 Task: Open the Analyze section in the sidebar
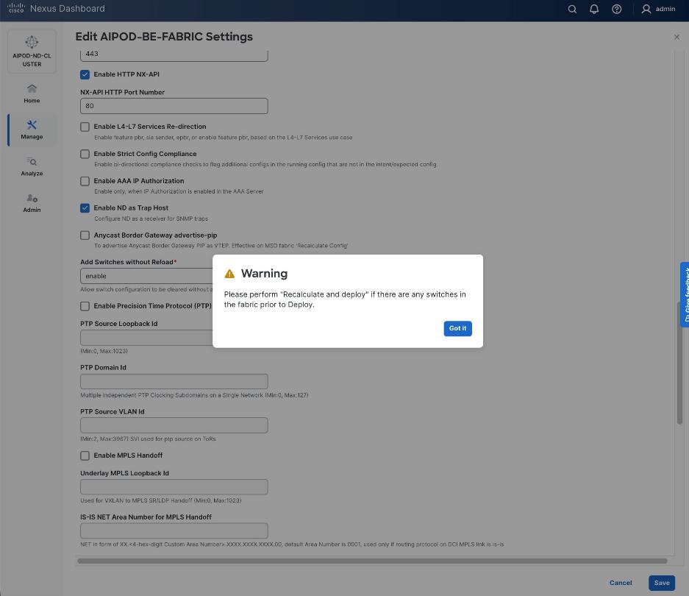[x=32, y=167]
